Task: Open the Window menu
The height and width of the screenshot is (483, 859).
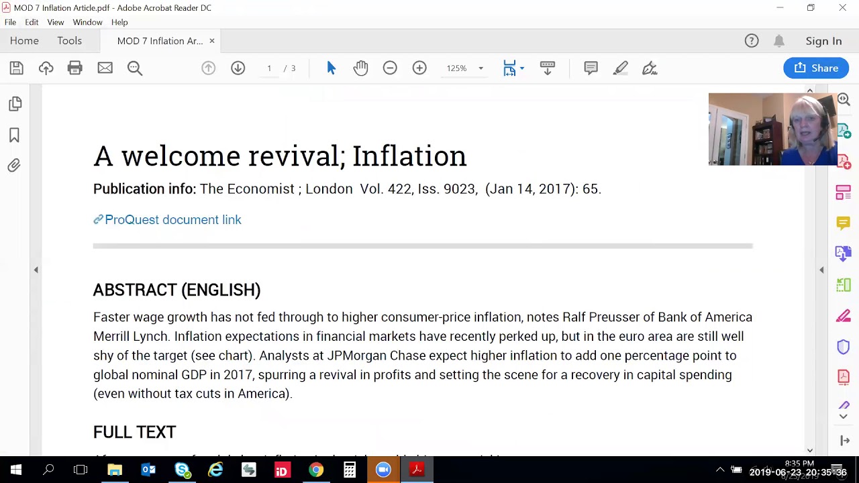Action: (87, 22)
